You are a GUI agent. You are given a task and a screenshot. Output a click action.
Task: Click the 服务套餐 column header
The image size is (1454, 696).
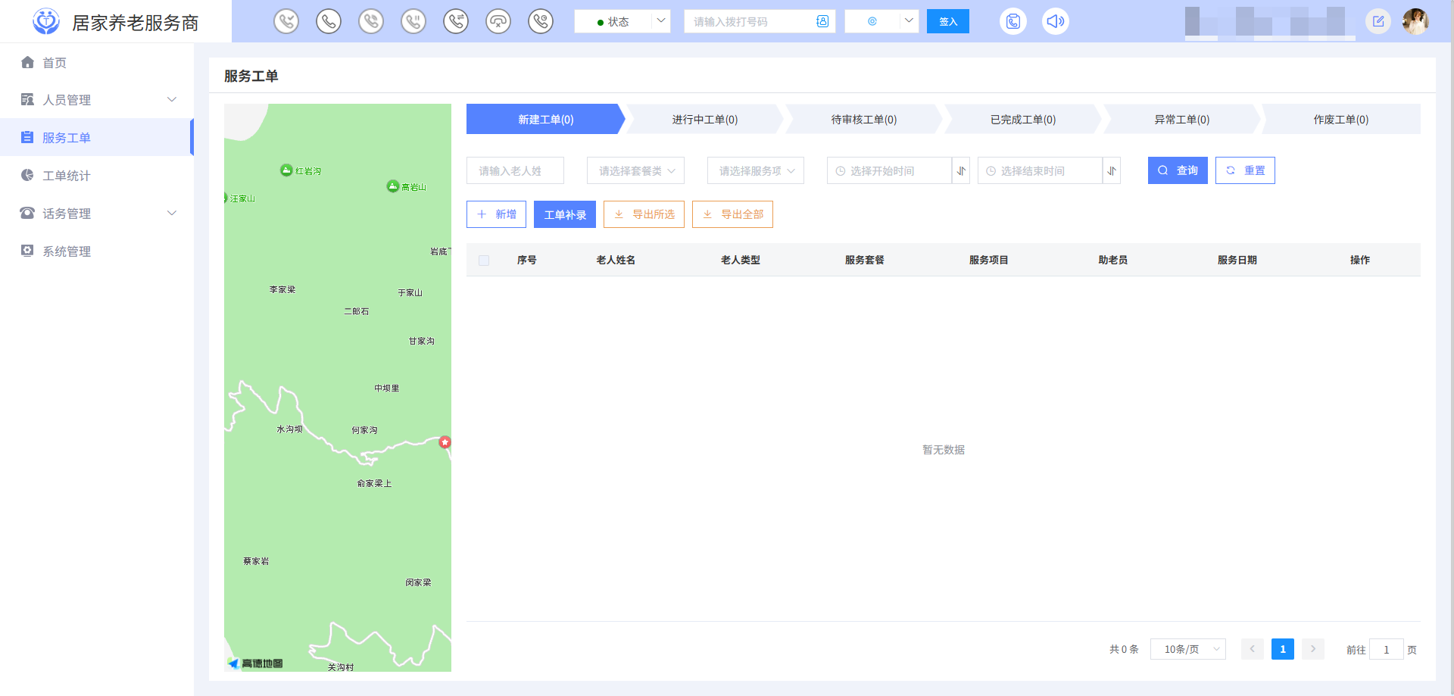[865, 260]
